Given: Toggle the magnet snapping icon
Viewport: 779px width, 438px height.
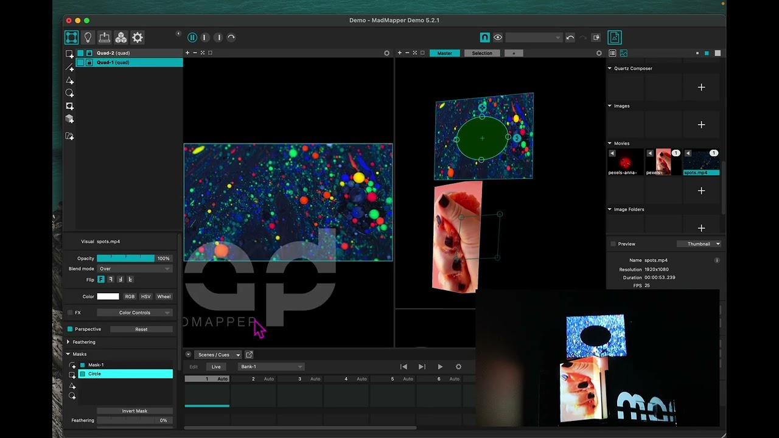Looking at the screenshot, I should pyautogui.click(x=484, y=38).
